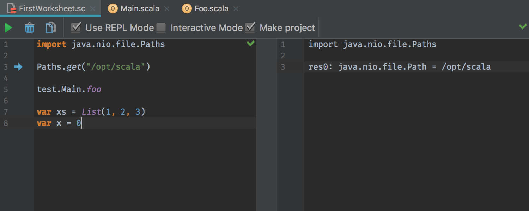Click the green checkmark at the toolbar's right end
The width and height of the screenshot is (529, 211).
click(x=523, y=26)
